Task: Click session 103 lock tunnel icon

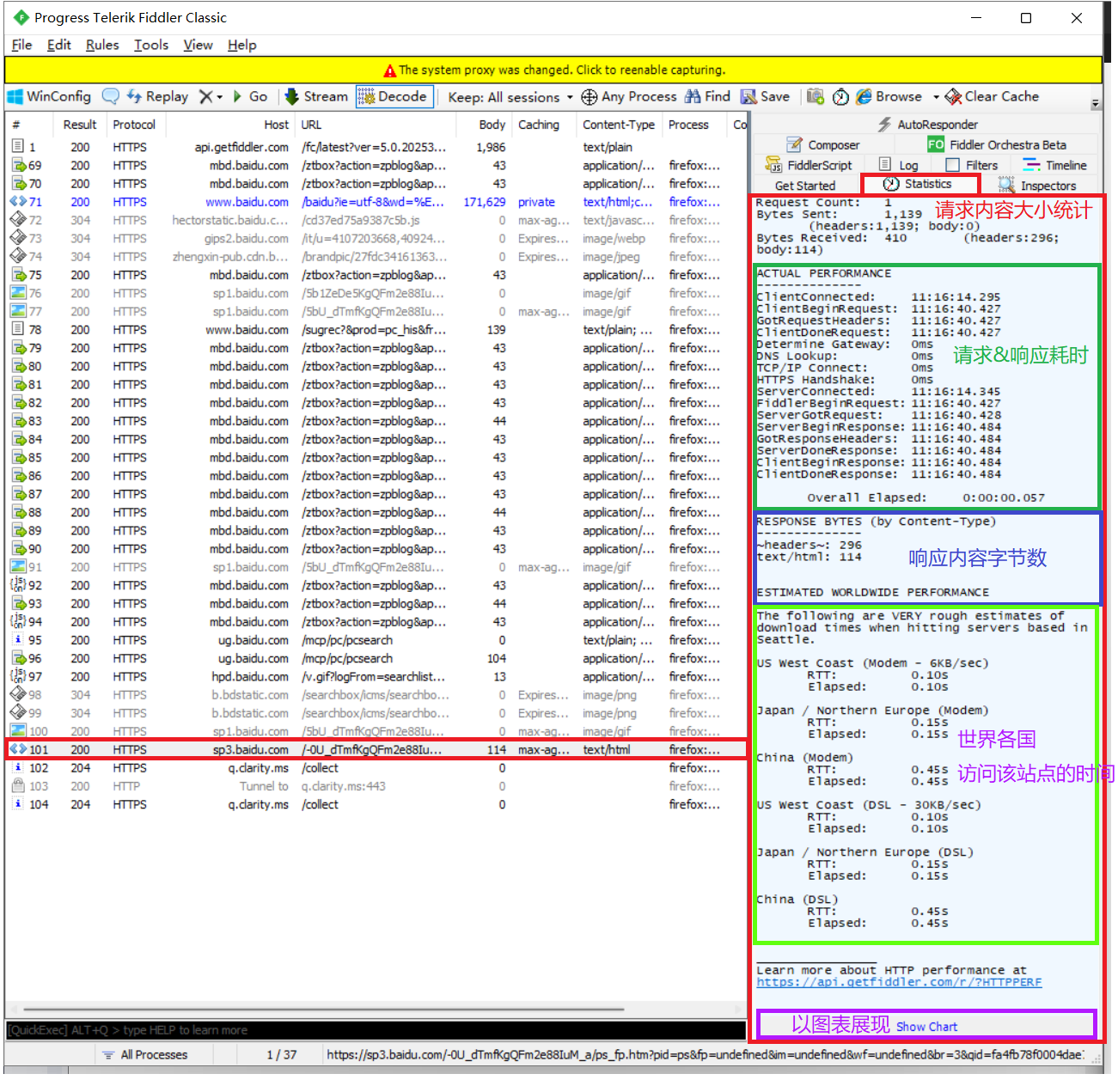Action: (18, 786)
